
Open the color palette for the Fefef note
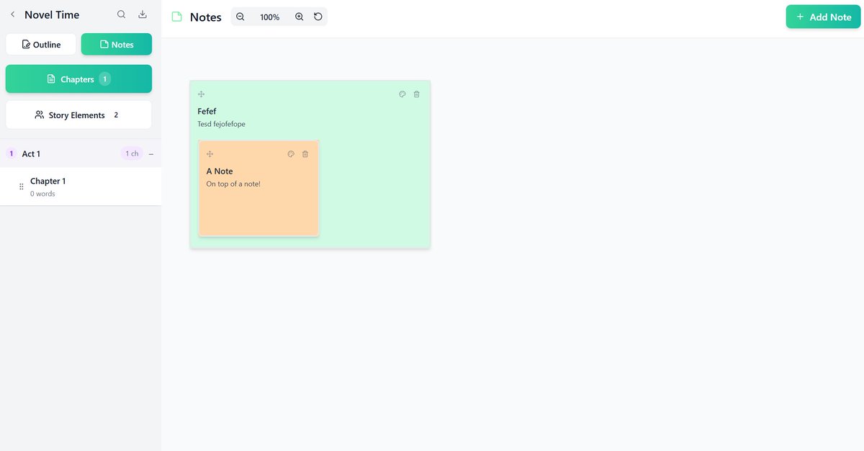click(x=402, y=94)
